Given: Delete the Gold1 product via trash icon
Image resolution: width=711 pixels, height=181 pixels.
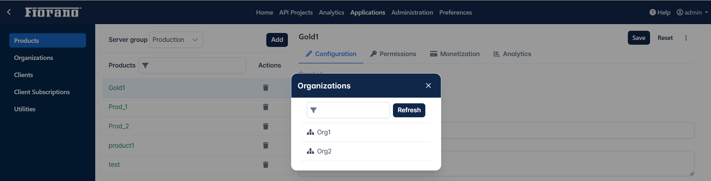Looking at the screenshot, I should (x=266, y=88).
